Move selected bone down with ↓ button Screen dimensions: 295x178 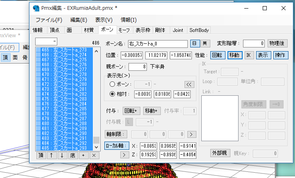point(62,155)
